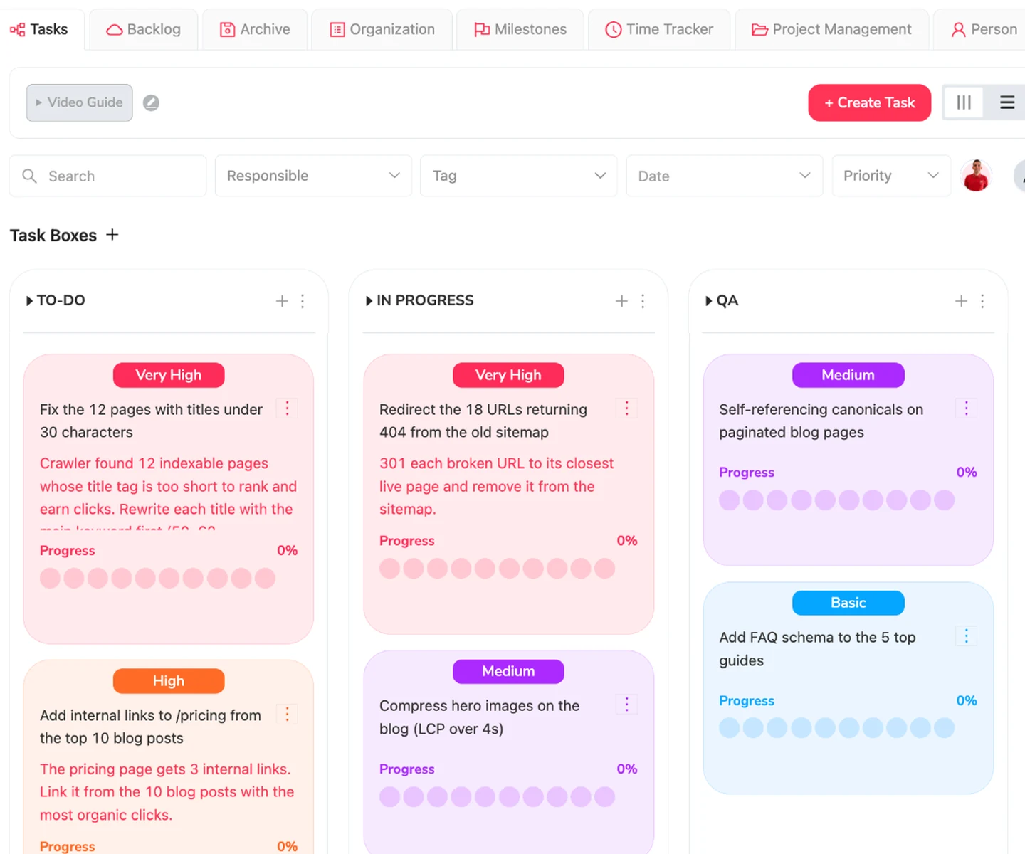Screen dimensions: 1025x854
Task: Open the Project Management tab
Action: [831, 29]
